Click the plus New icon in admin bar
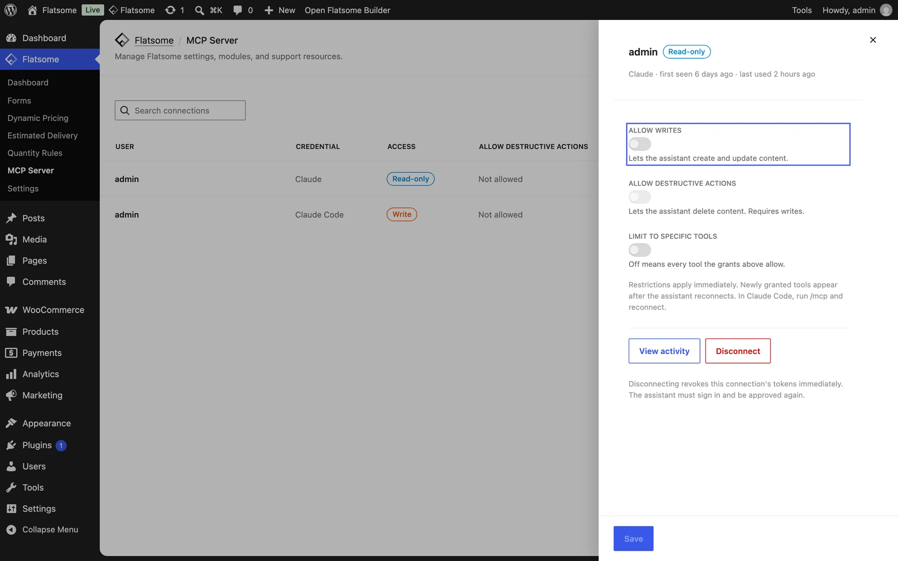 (x=269, y=10)
